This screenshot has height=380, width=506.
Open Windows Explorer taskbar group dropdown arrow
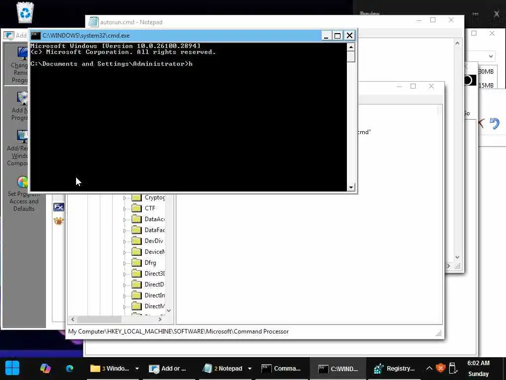[137, 368]
